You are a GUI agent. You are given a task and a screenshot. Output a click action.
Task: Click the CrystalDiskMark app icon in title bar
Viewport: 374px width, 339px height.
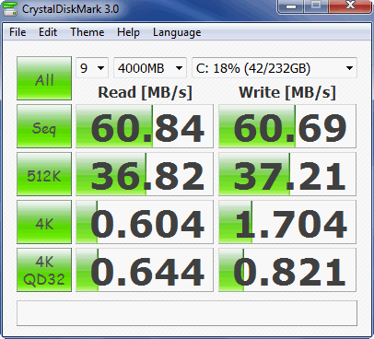(x=9, y=8)
